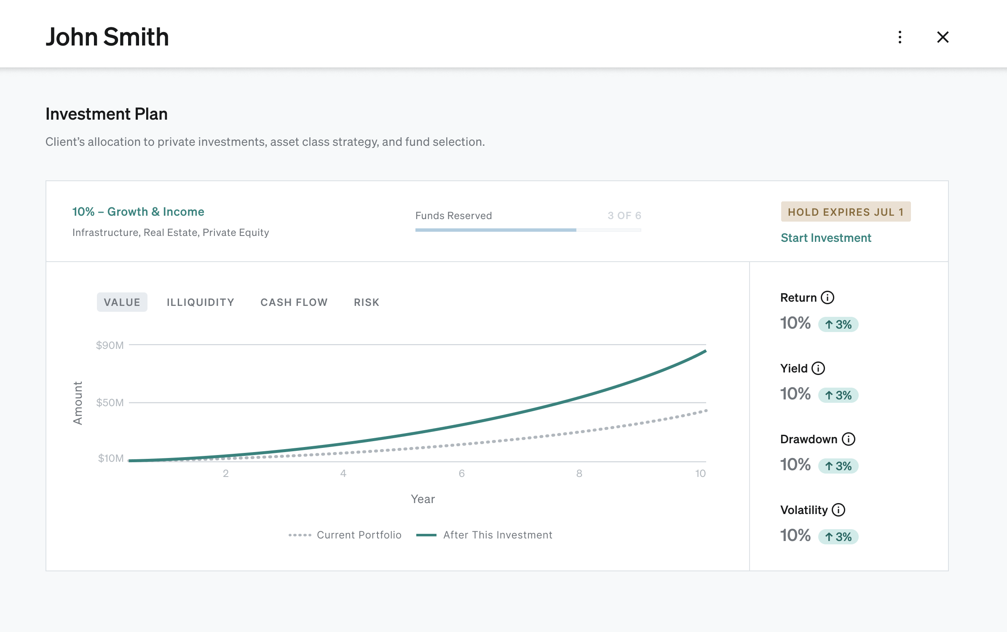Click the Yield up 3% badge
The height and width of the screenshot is (632, 1007).
tap(838, 395)
